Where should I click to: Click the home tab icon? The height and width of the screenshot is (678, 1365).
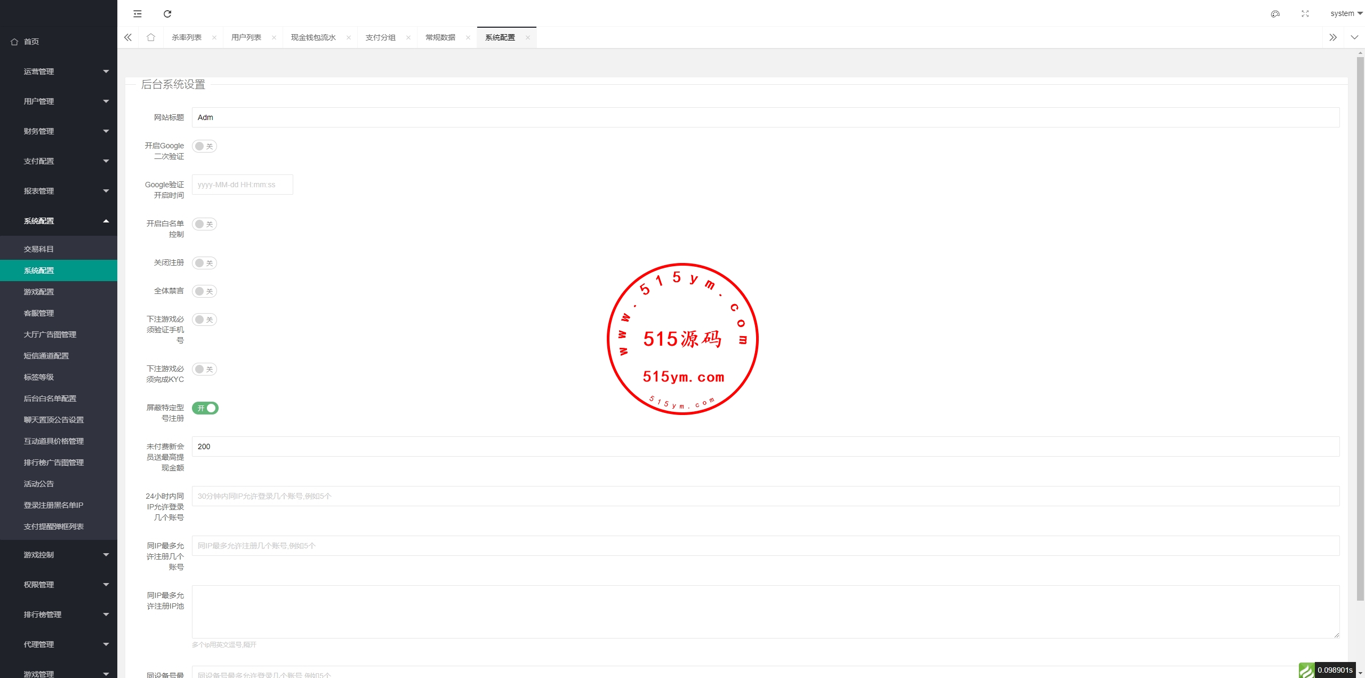(x=151, y=37)
